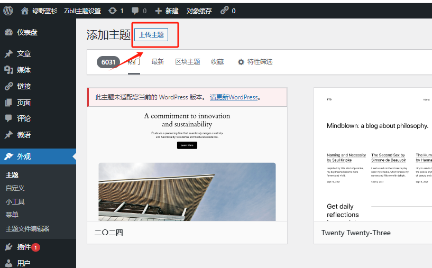Click the home icon beside 绿野蓝衫
The image size is (432, 268).
[x=25, y=11]
